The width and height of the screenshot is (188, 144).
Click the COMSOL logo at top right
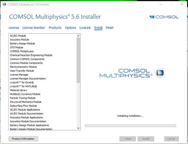(164, 17)
